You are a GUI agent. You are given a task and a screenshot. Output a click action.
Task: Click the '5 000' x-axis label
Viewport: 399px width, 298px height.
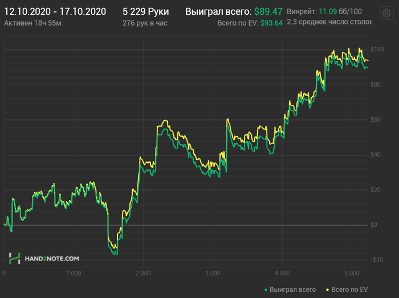pos(352,274)
